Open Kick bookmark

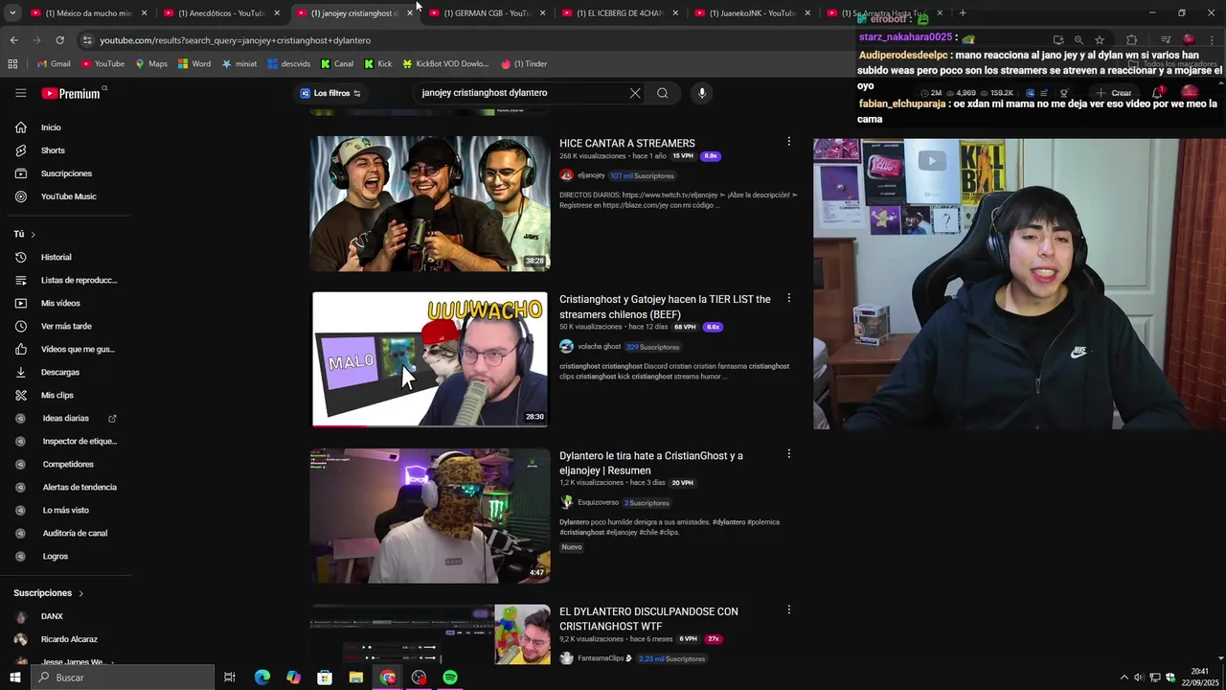[x=378, y=64]
